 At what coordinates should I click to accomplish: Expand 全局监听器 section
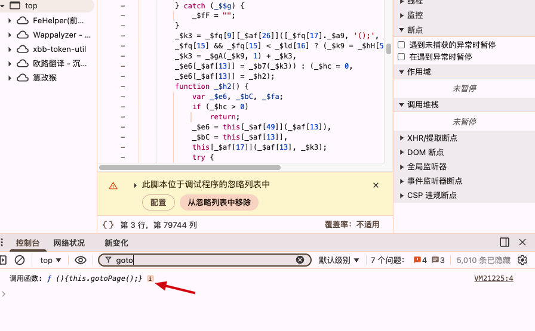click(x=402, y=167)
